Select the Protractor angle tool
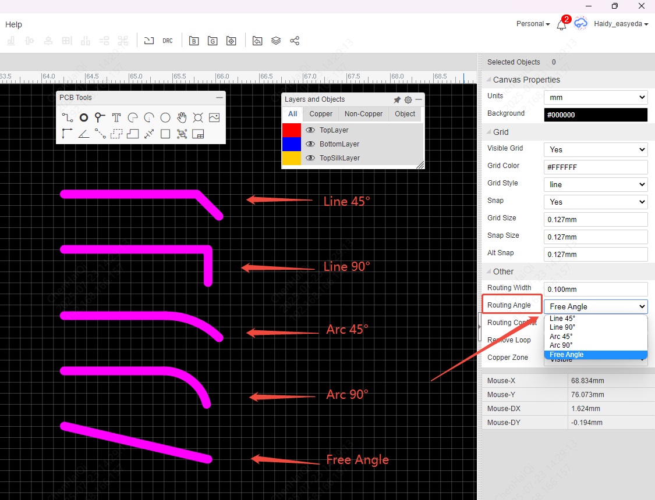 tap(84, 134)
